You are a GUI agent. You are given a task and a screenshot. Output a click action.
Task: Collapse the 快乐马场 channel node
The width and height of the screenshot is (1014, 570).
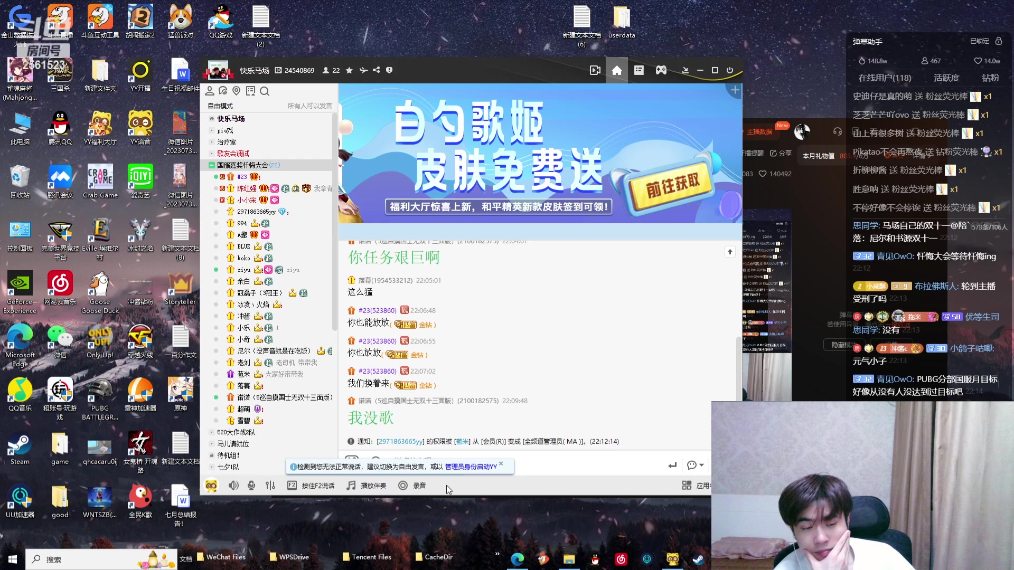tap(211, 118)
